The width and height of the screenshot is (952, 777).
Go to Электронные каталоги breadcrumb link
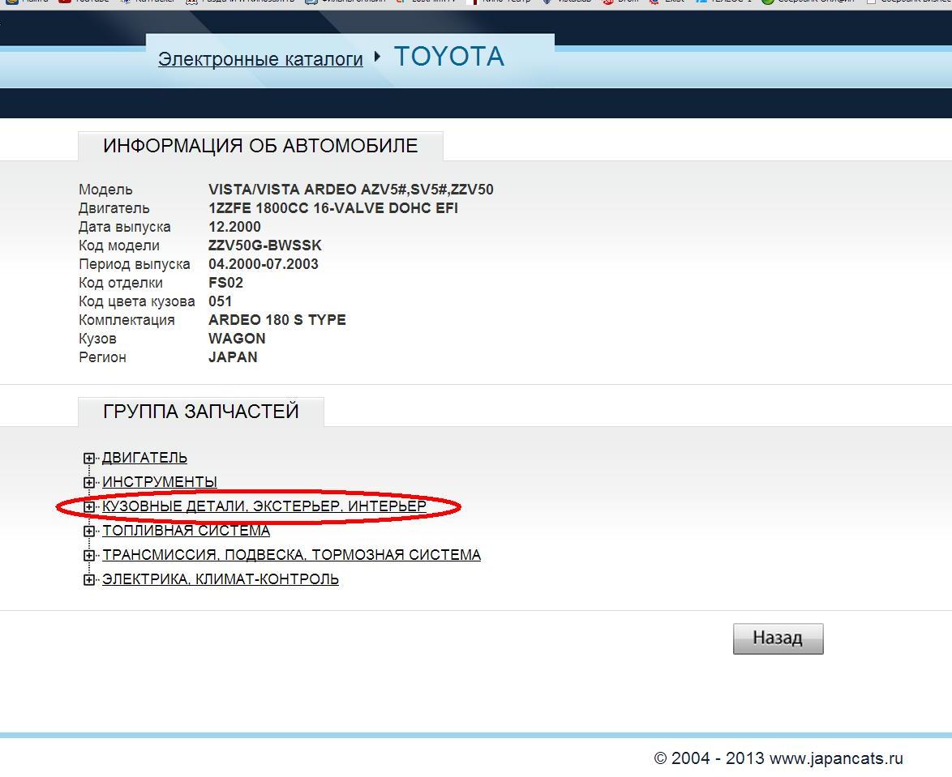(260, 59)
